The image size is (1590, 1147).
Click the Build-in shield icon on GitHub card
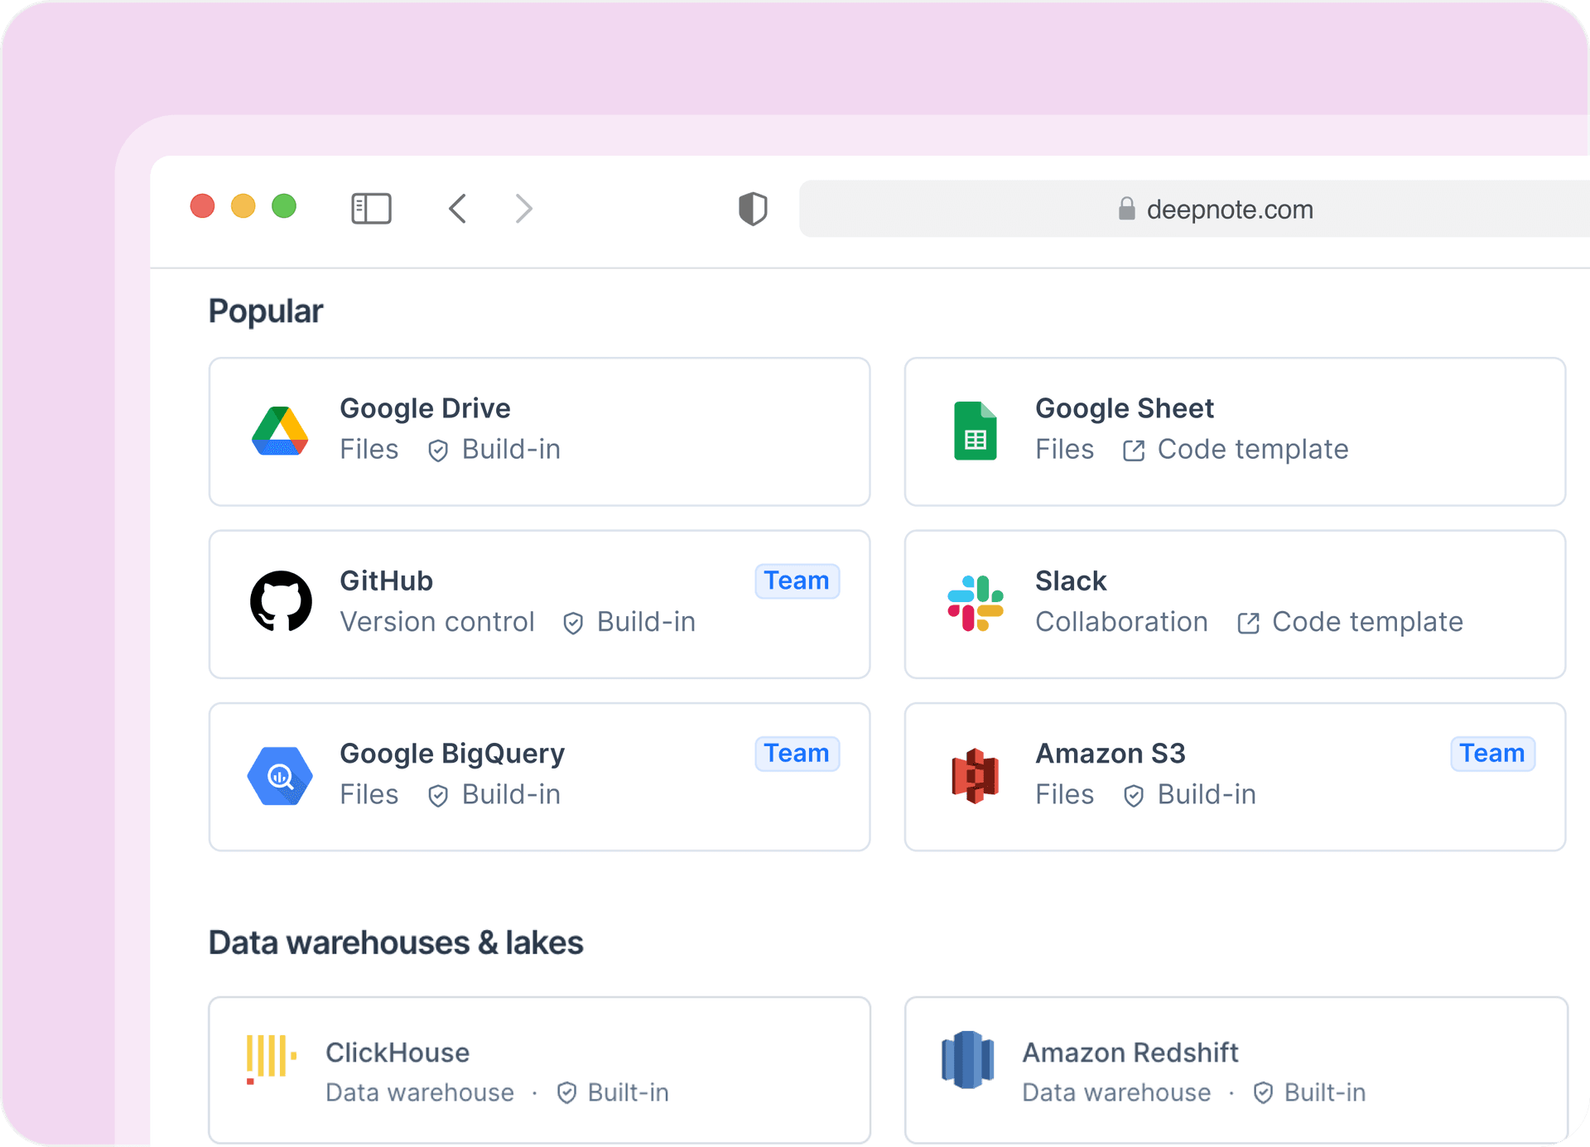(573, 623)
